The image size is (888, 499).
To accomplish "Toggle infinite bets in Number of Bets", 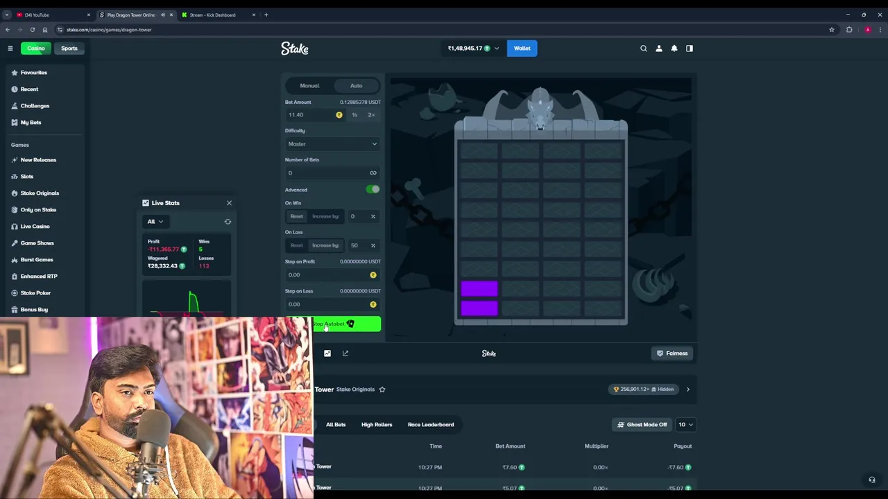I will [x=373, y=173].
